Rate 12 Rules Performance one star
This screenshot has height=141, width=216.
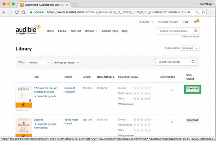point(135,94)
